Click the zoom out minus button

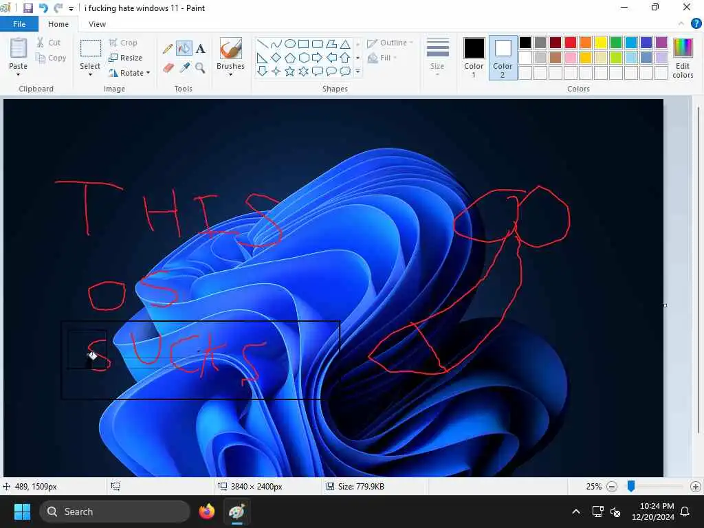click(611, 487)
